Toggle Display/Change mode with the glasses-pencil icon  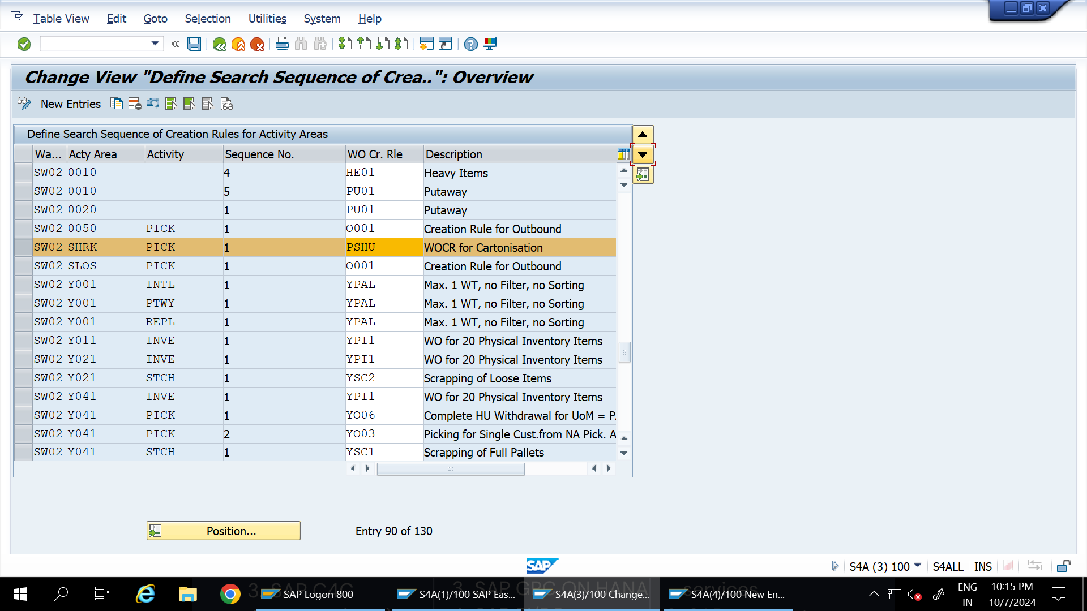pos(24,104)
